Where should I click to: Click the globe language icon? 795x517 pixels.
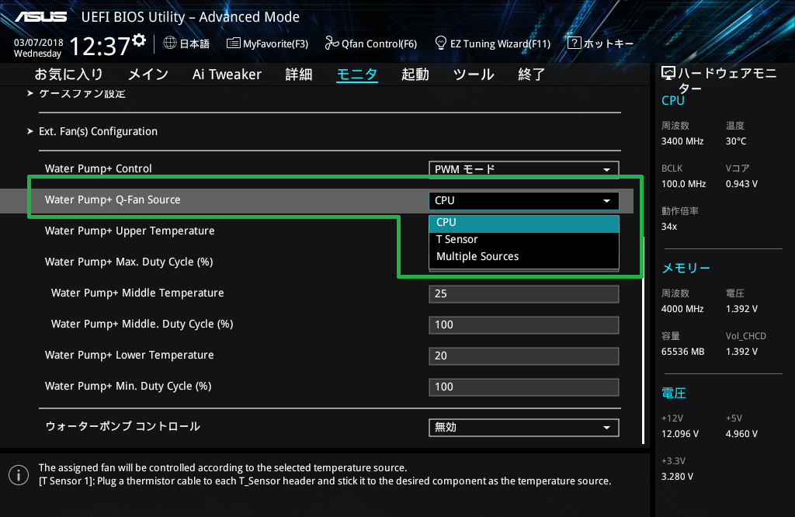(x=170, y=43)
